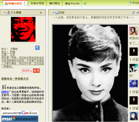The image size is (139, 122).
Task: Collapse the 日志 panel using its arrow
Action: pos(53,13)
